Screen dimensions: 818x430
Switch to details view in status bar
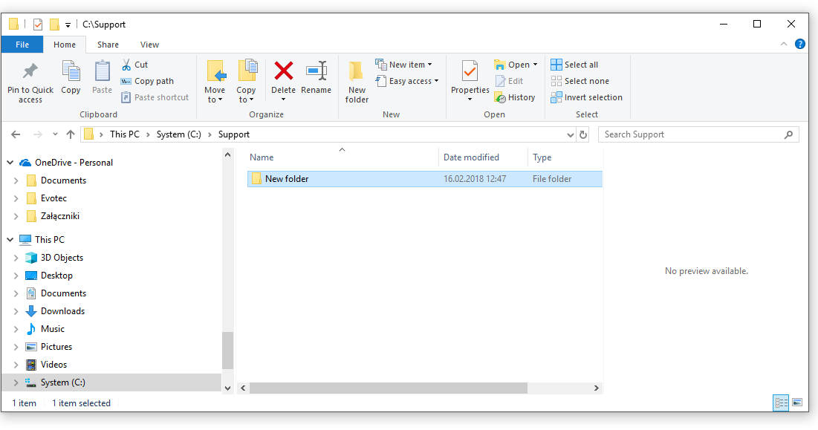(x=781, y=403)
